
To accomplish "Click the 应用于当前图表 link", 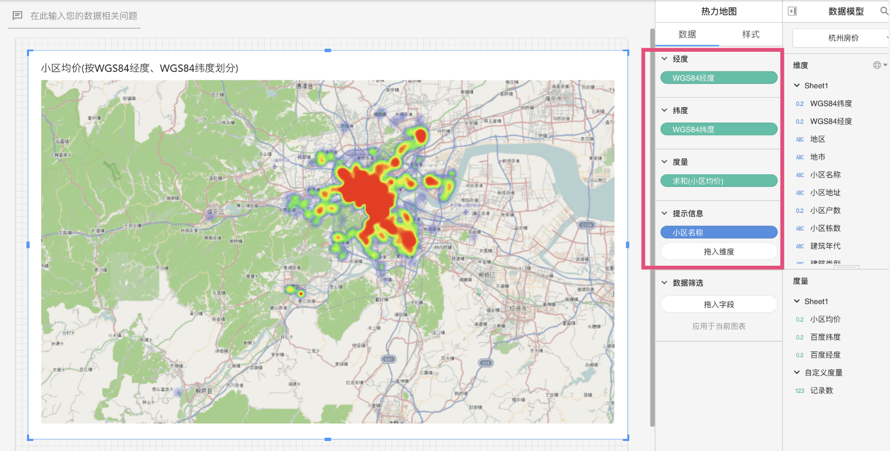I will [x=719, y=326].
